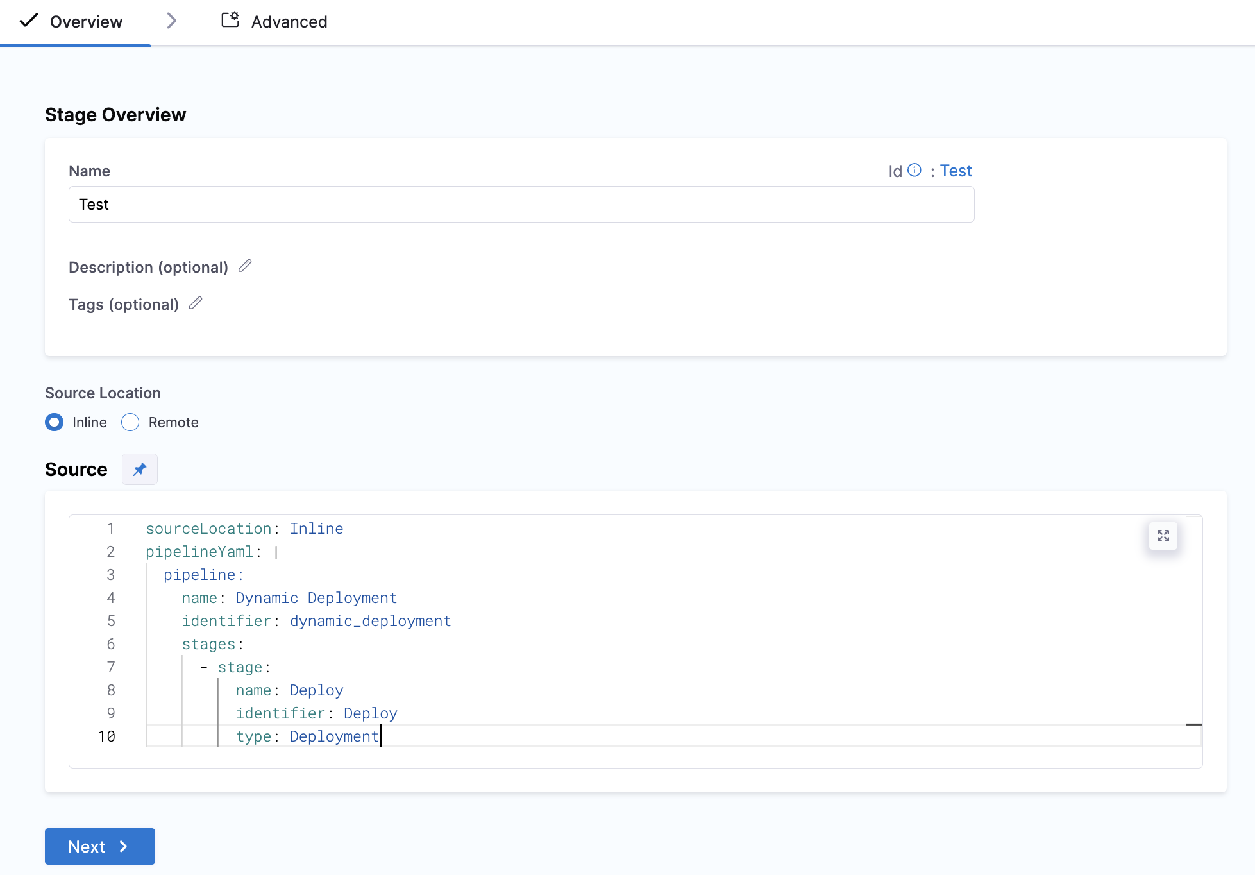Switch to the Advanced tab

click(274, 22)
